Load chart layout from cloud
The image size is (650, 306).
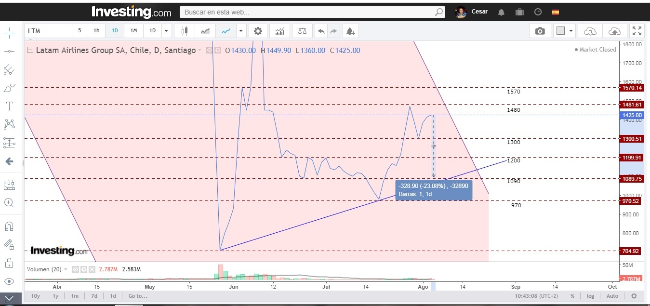point(590,31)
